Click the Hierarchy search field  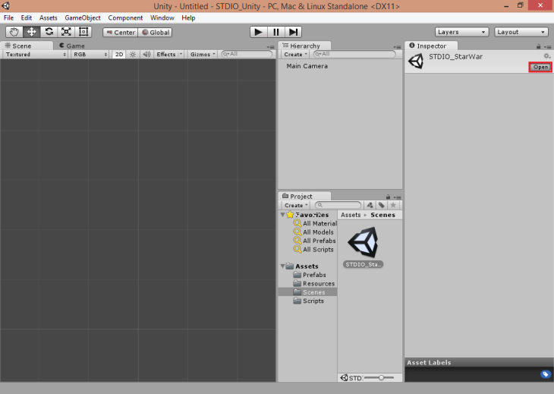(x=354, y=54)
